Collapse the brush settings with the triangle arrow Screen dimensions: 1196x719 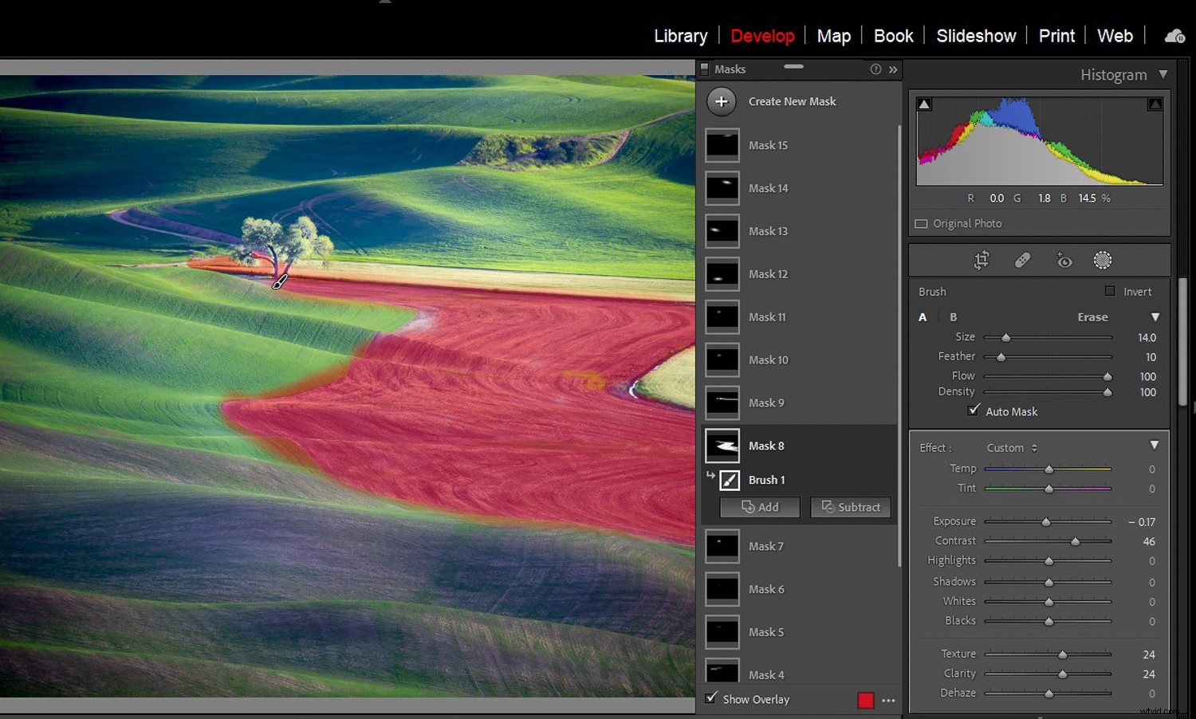click(1155, 316)
